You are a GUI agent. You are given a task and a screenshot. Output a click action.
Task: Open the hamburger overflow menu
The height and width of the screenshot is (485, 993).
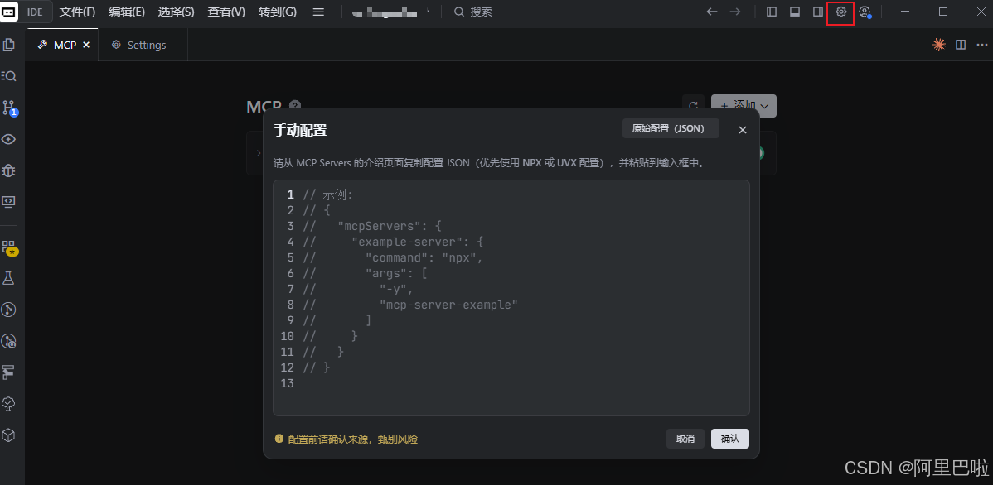click(x=318, y=12)
